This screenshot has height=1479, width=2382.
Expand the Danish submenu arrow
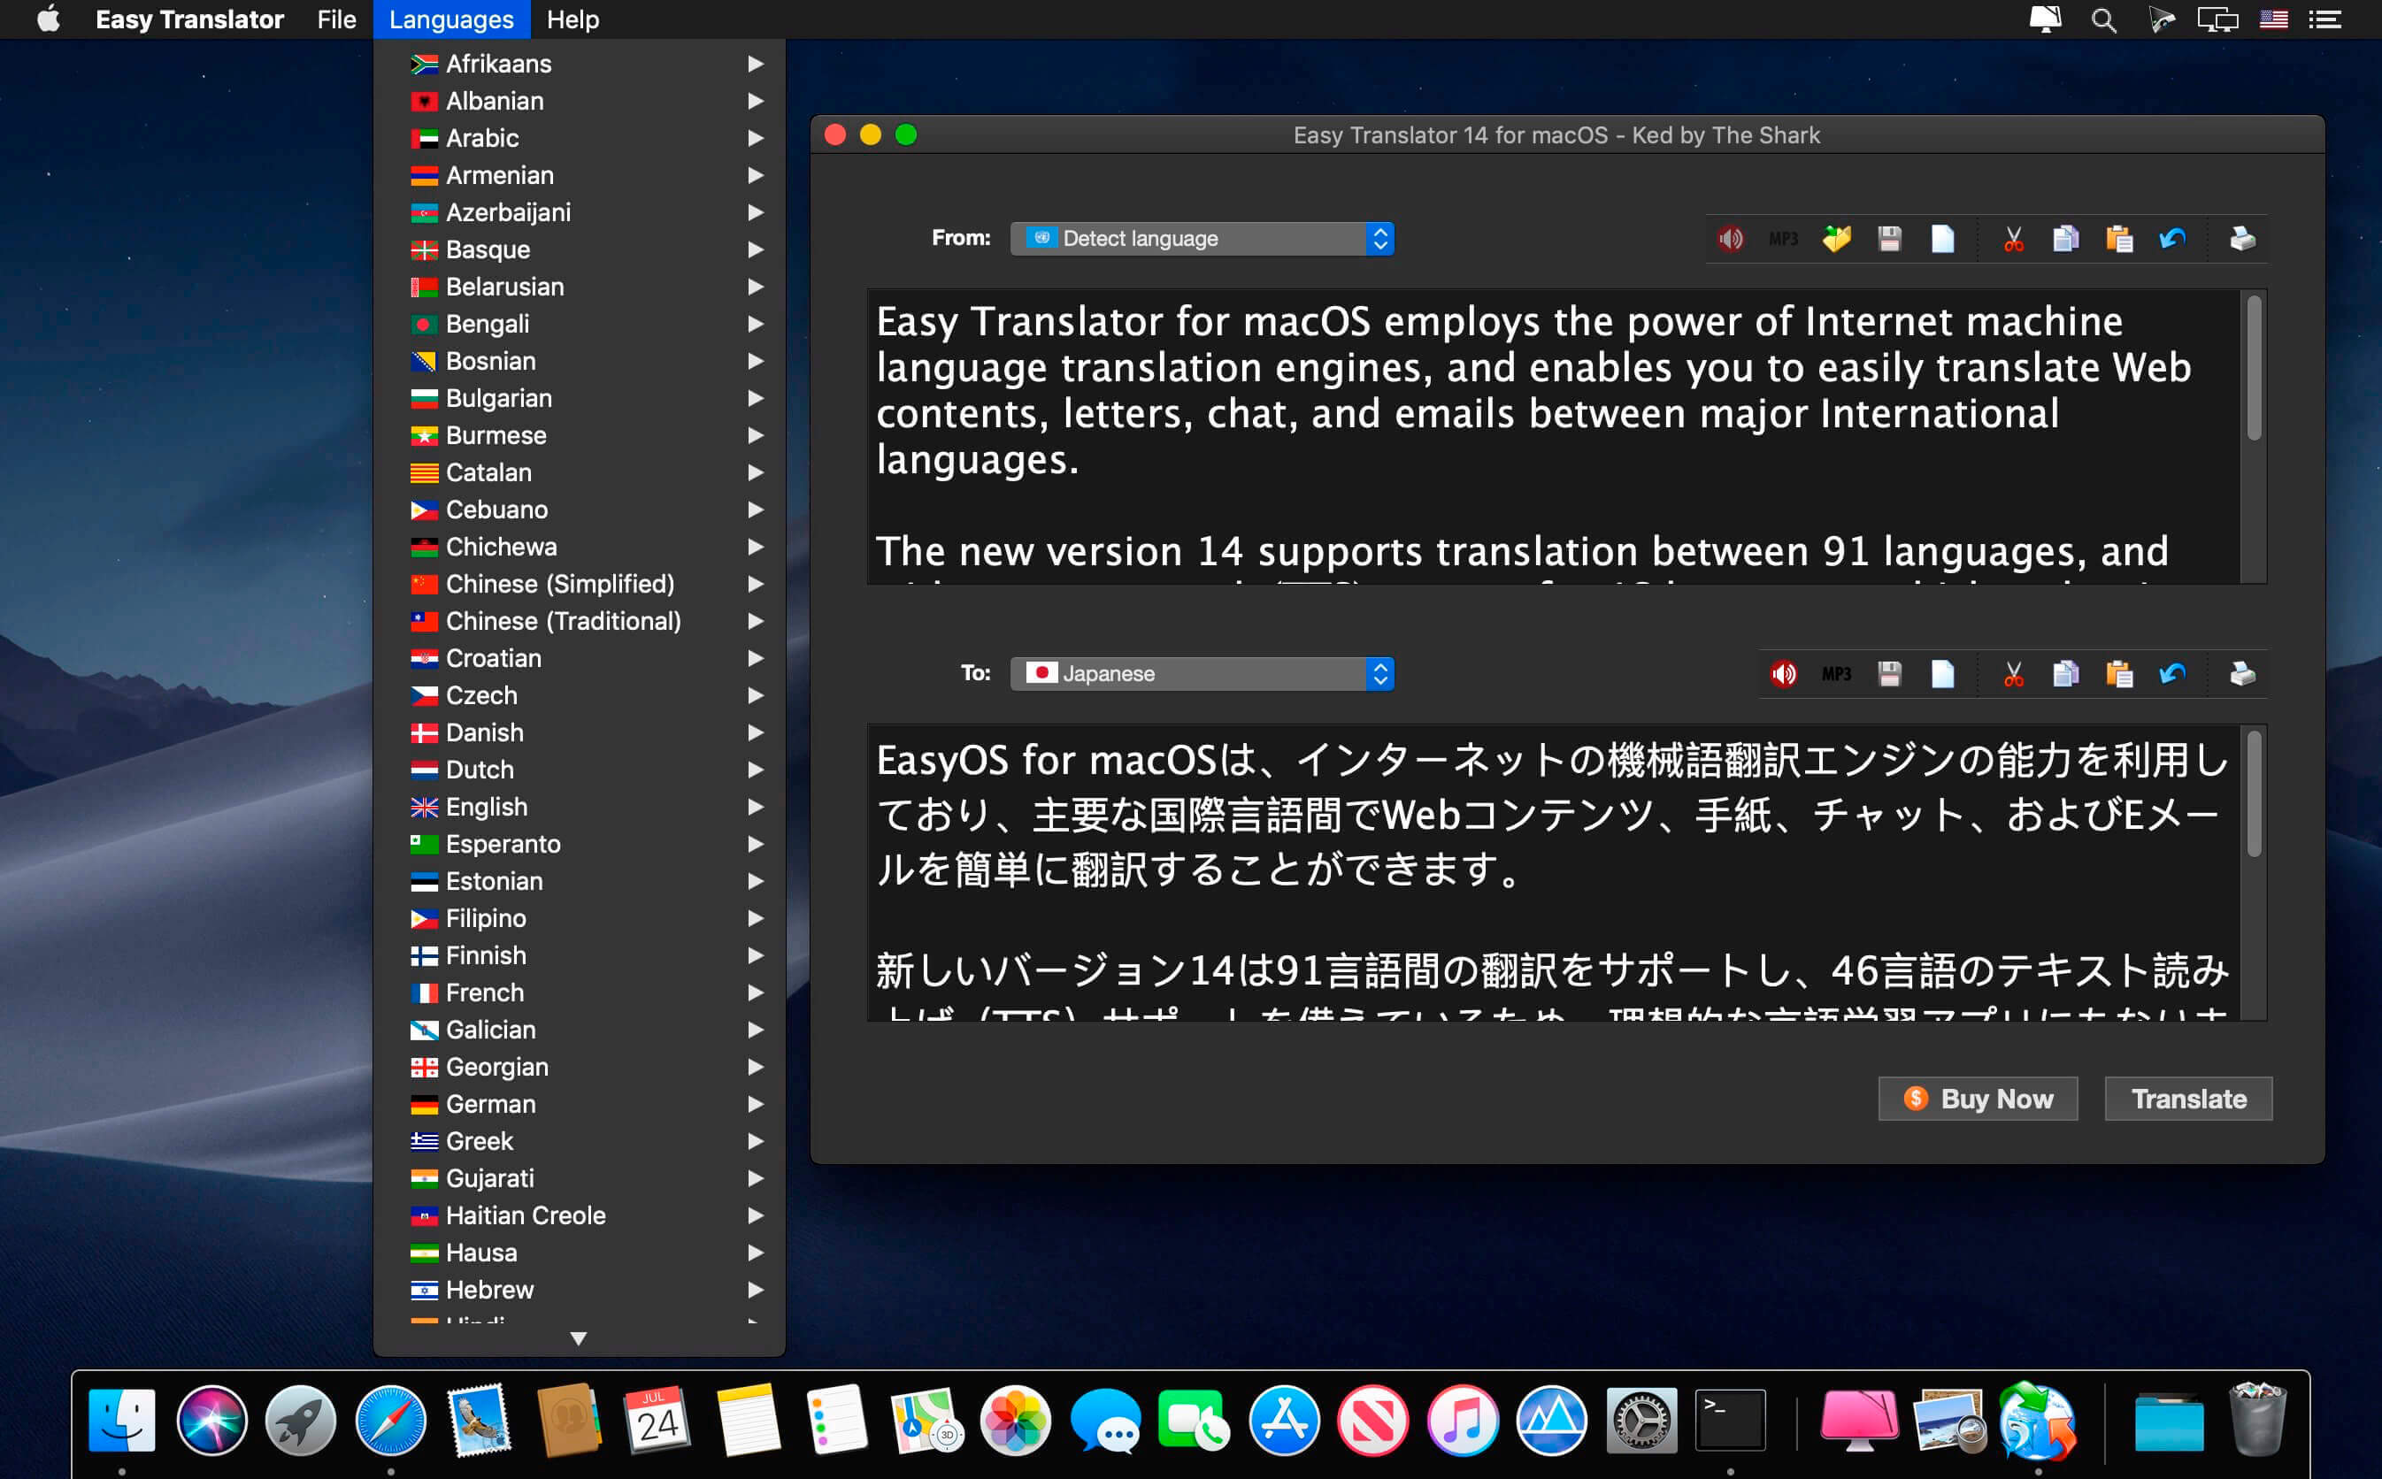click(755, 732)
